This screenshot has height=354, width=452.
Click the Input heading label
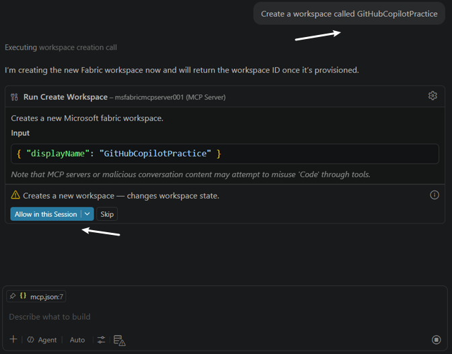(x=20, y=133)
